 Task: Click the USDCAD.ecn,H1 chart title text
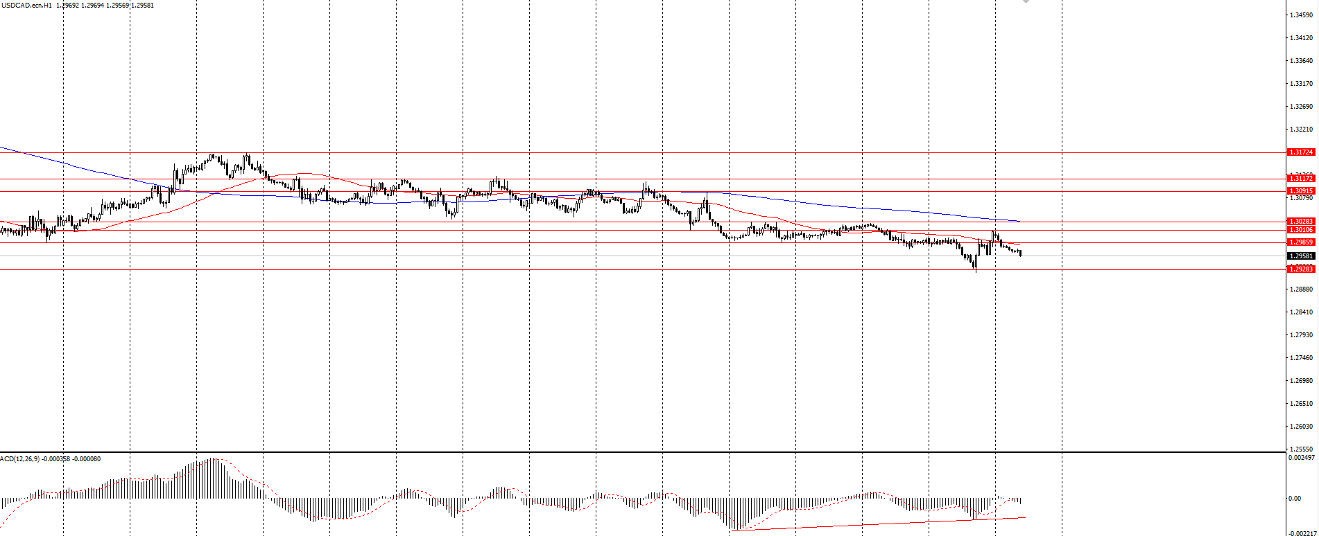click(26, 6)
